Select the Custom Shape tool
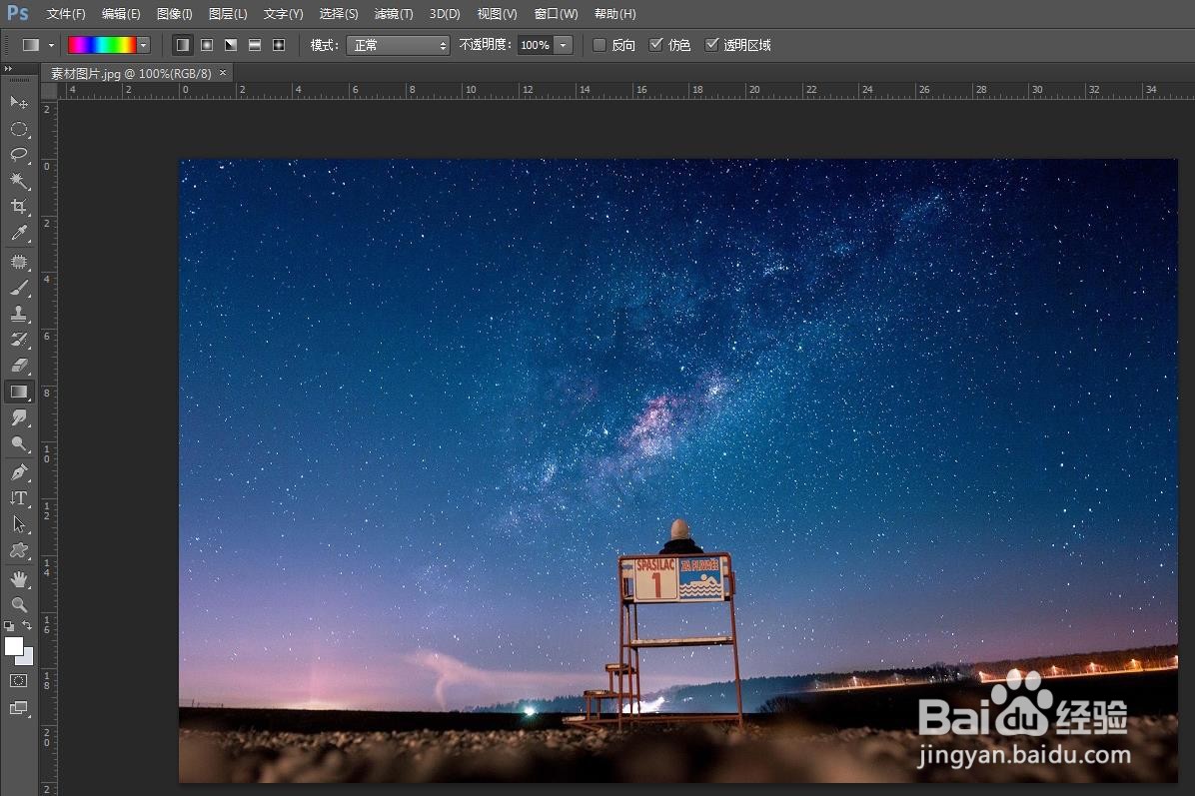 19,550
